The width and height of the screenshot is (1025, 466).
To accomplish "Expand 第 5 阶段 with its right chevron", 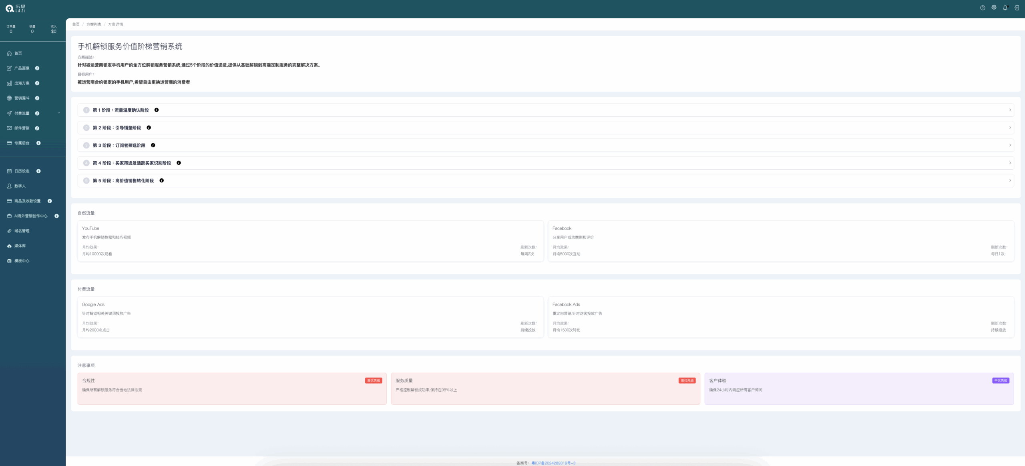I will 1010,180.
